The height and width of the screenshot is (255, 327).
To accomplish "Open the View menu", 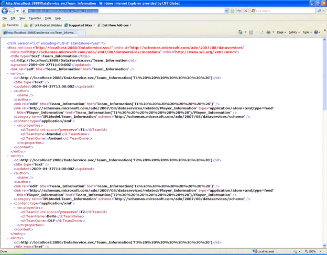I will [x=22, y=18].
